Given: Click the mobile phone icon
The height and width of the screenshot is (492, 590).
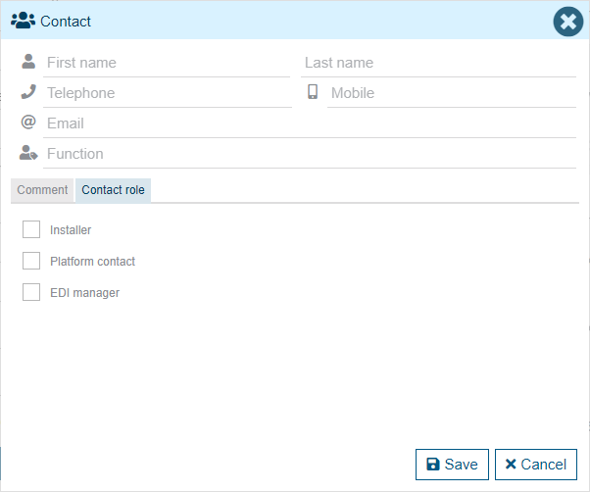Looking at the screenshot, I should (x=313, y=92).
